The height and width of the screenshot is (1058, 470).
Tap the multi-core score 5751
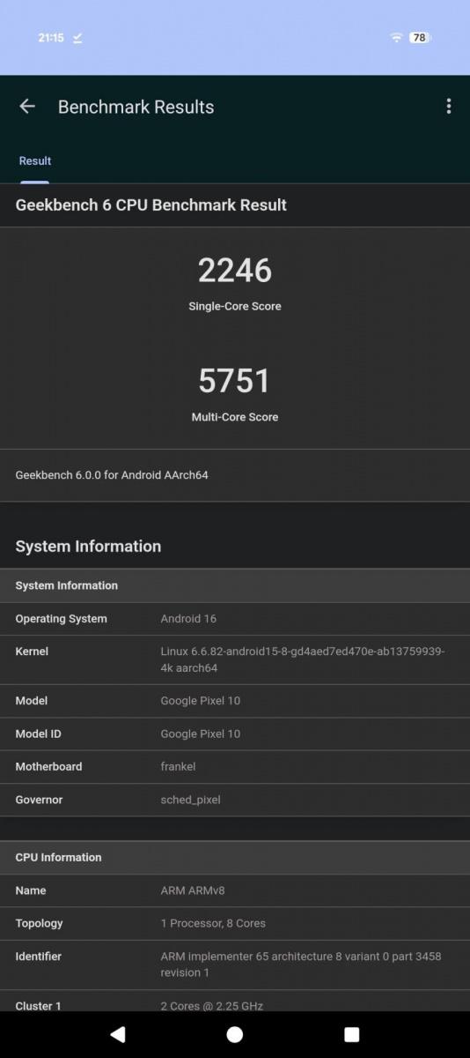pos(235,381)
